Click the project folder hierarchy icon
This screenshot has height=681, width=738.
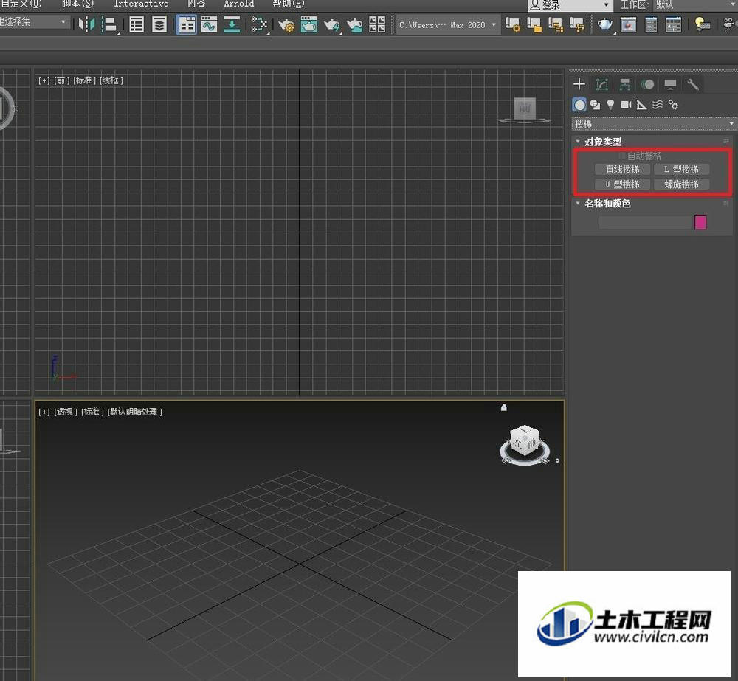(556, 24)
